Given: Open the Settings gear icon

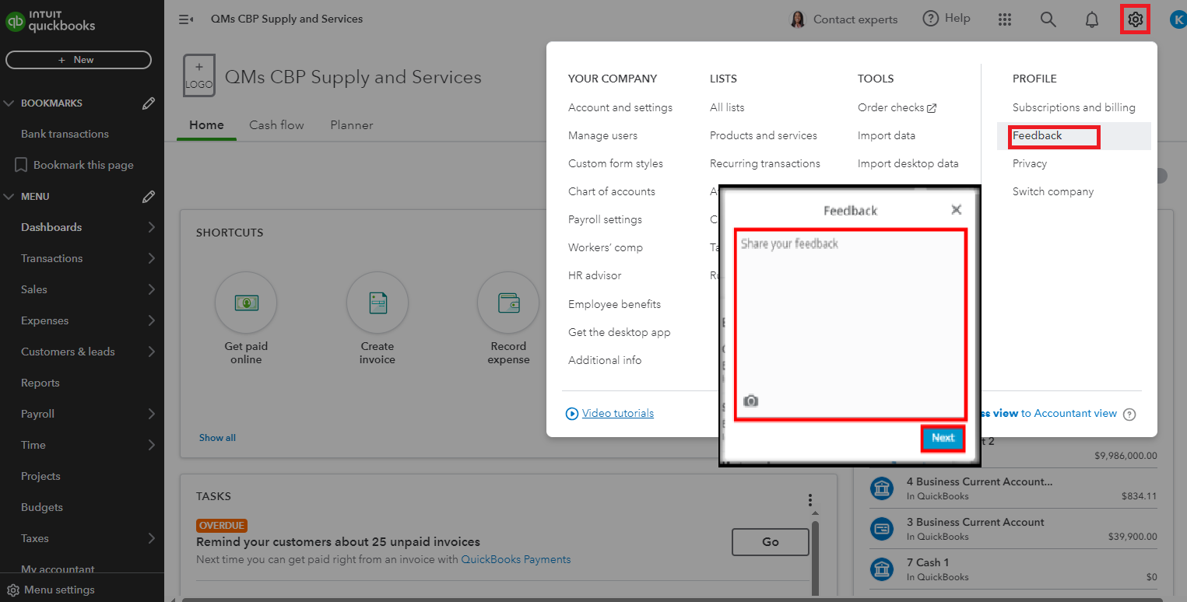Looking at the screenshot, I should pyautogui.click(x=1135, y=19).
